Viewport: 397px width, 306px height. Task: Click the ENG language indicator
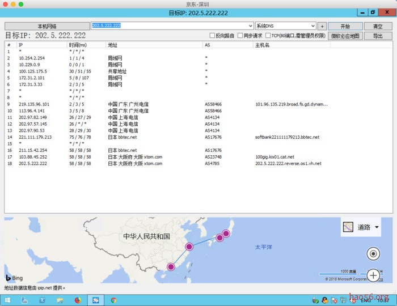coord(366,300)
